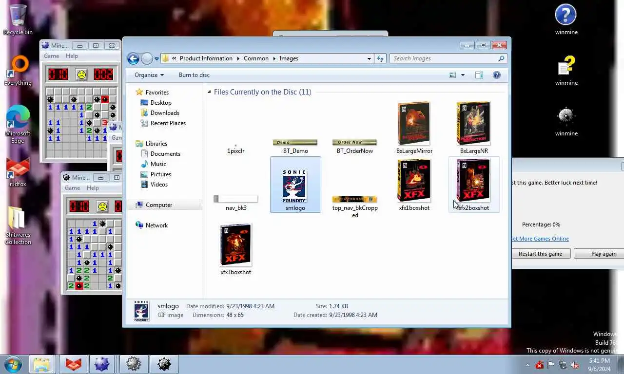Click Product Information in the address path
Image resolution: width=624 pixels, height=374 pixels.
[206, 58]
